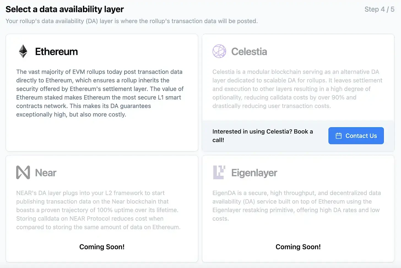Viewport: 401px width, 268px height.
Task: Click the Eigenlayer logo
Action: 219,173
